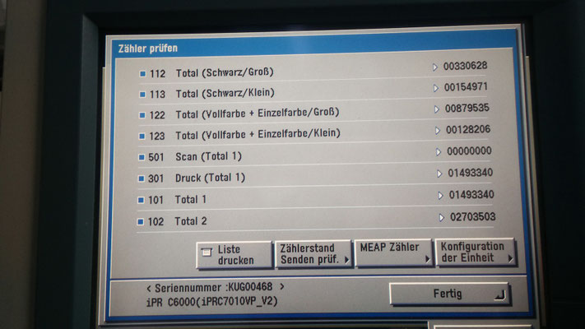
Task: Select row Total (Schwarz/Klein)
Action: [x=225, y=93]
